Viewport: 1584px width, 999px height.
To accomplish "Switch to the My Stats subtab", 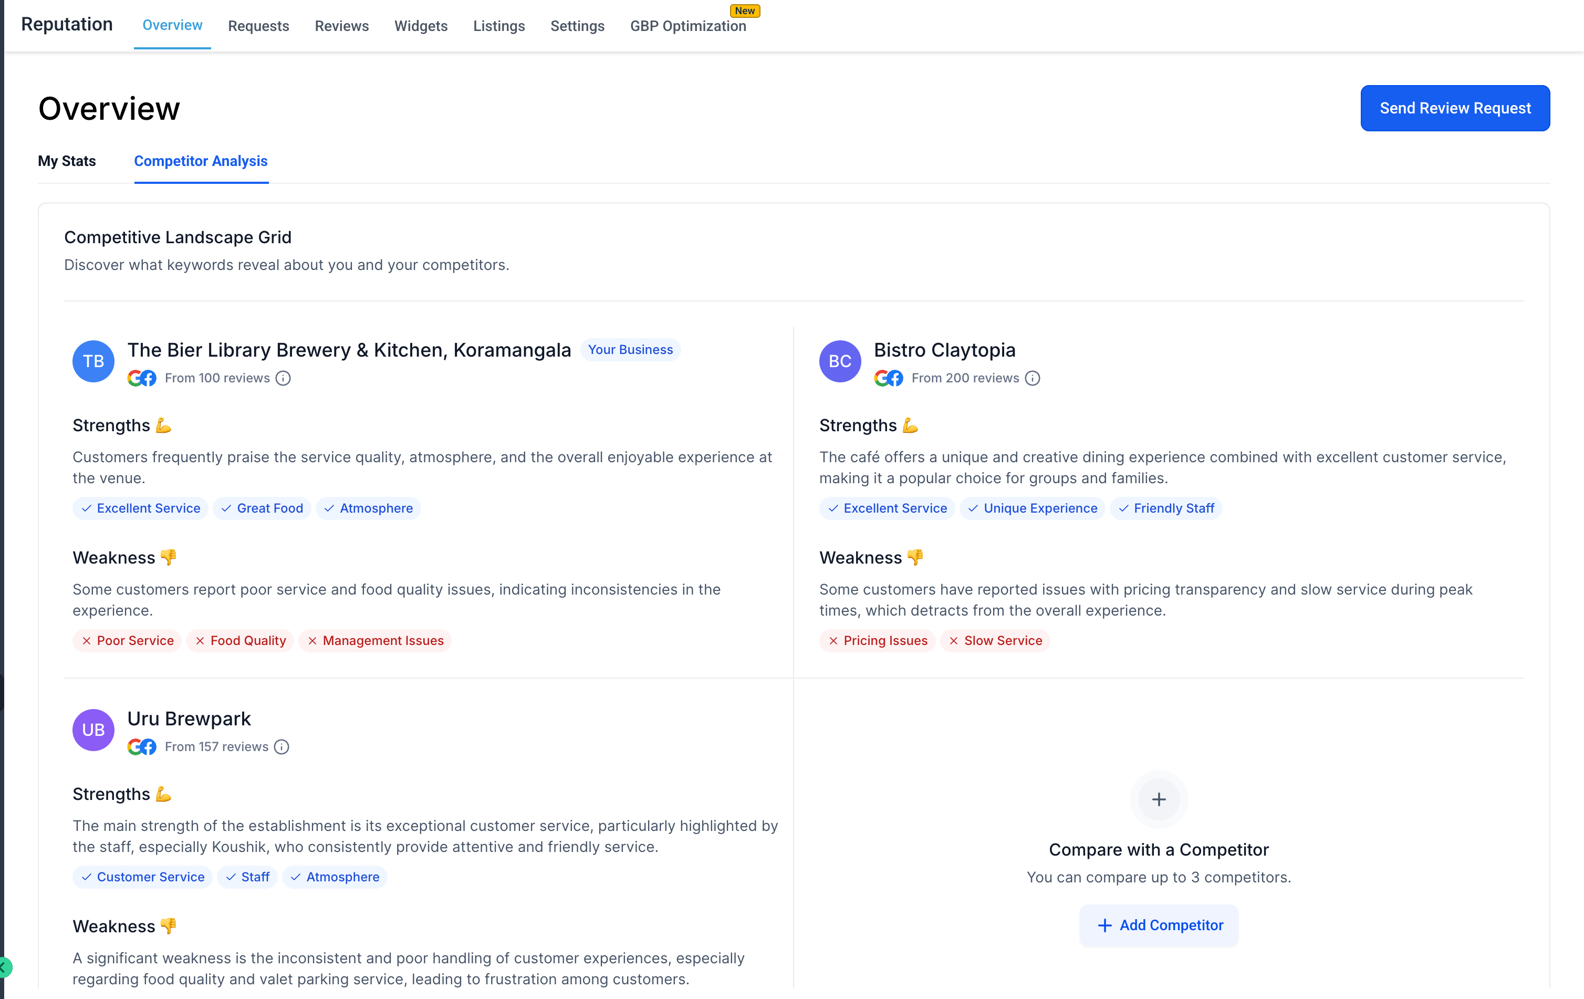I will [67, 161].
